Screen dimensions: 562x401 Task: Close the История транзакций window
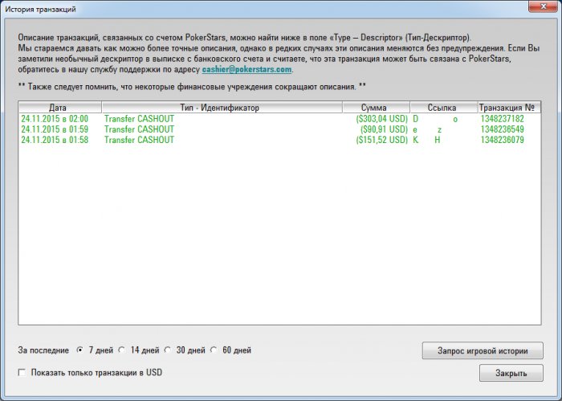pyautogui.click(x=543, y=6)
